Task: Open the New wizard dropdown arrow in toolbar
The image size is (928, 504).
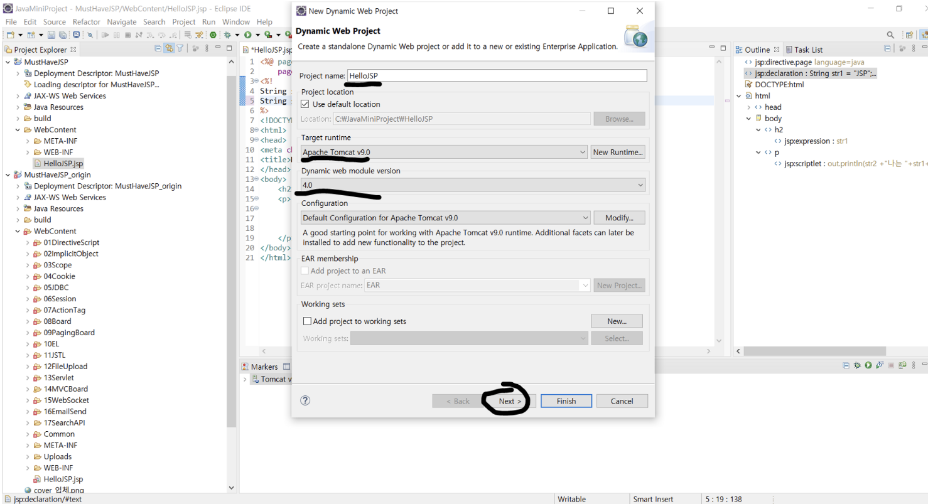Action: (x=20, y=35)
